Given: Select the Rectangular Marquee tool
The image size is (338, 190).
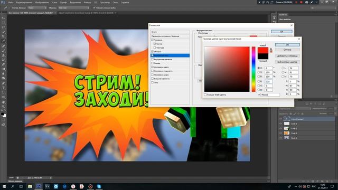Looking at the screenshot, I should [3, 23].
